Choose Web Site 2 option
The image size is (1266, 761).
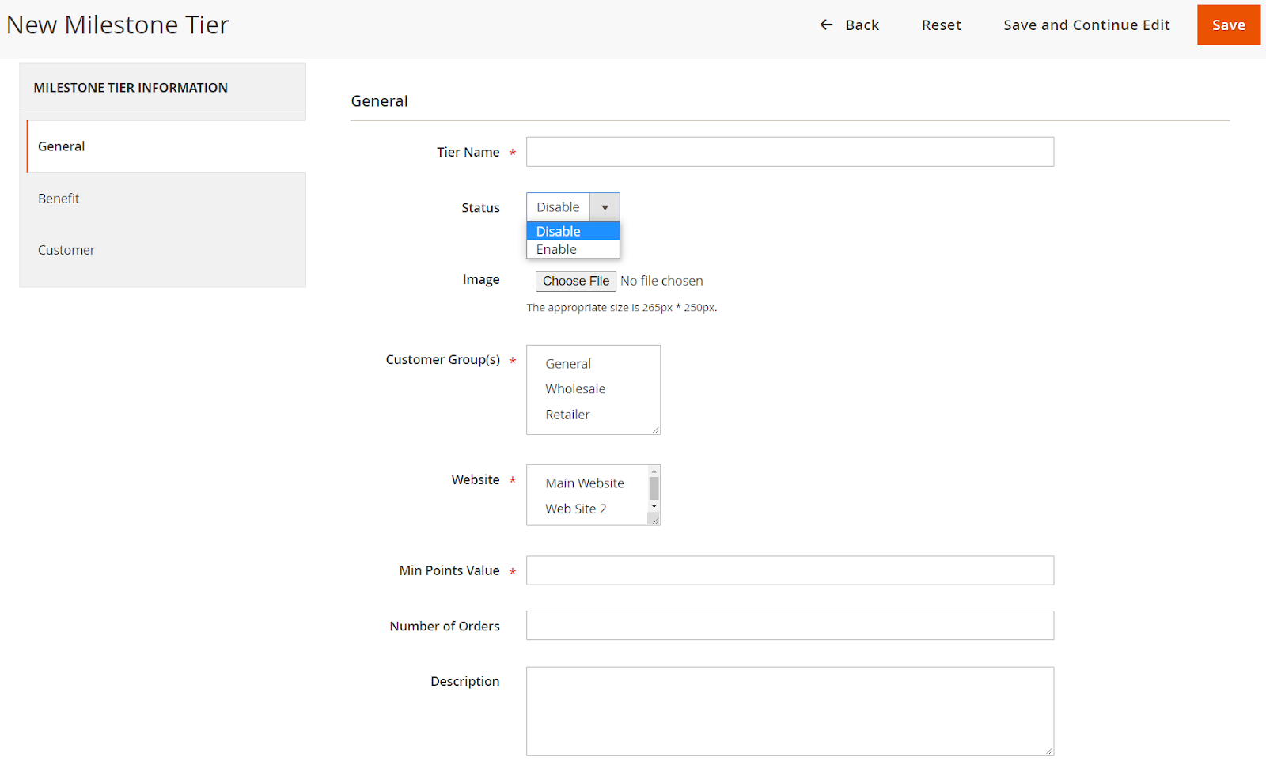click(x=576, y=509)
